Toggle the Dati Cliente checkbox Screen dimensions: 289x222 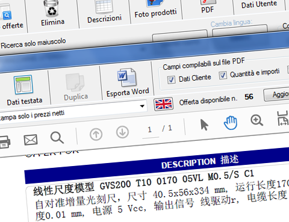tap(171, 79)
